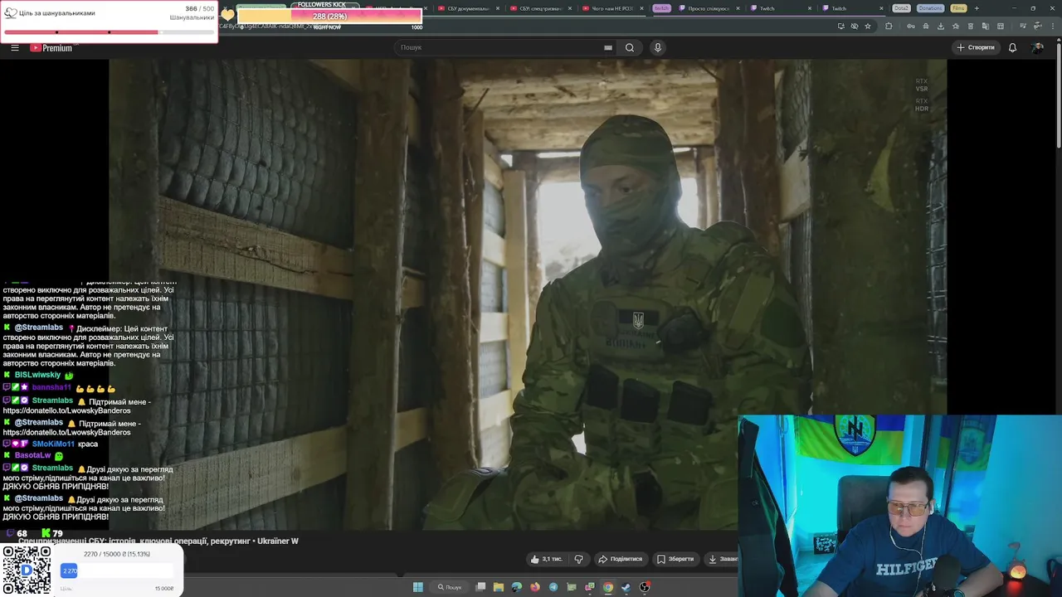Open the Extensions puzzle icon
1062x597 pixels.
889,26
